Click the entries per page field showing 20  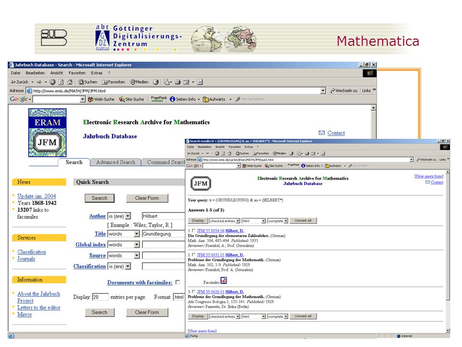(101, 297)
